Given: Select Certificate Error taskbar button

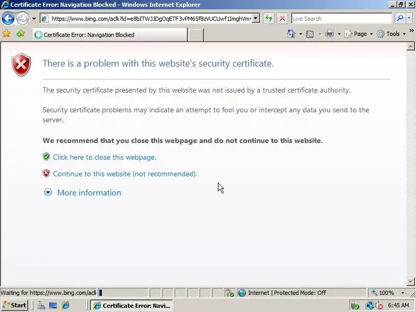Looking at the screenshot, I should point(132,306).
